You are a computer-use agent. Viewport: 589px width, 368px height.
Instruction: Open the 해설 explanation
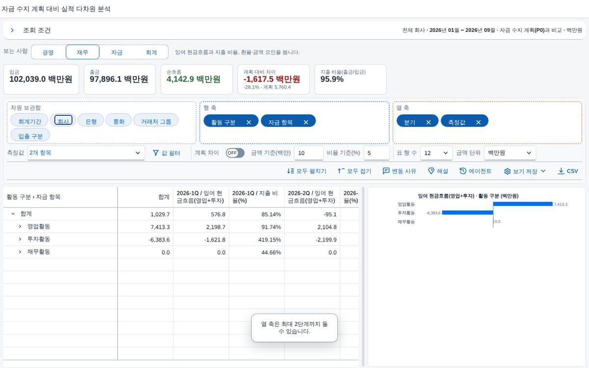pos(438,171)
